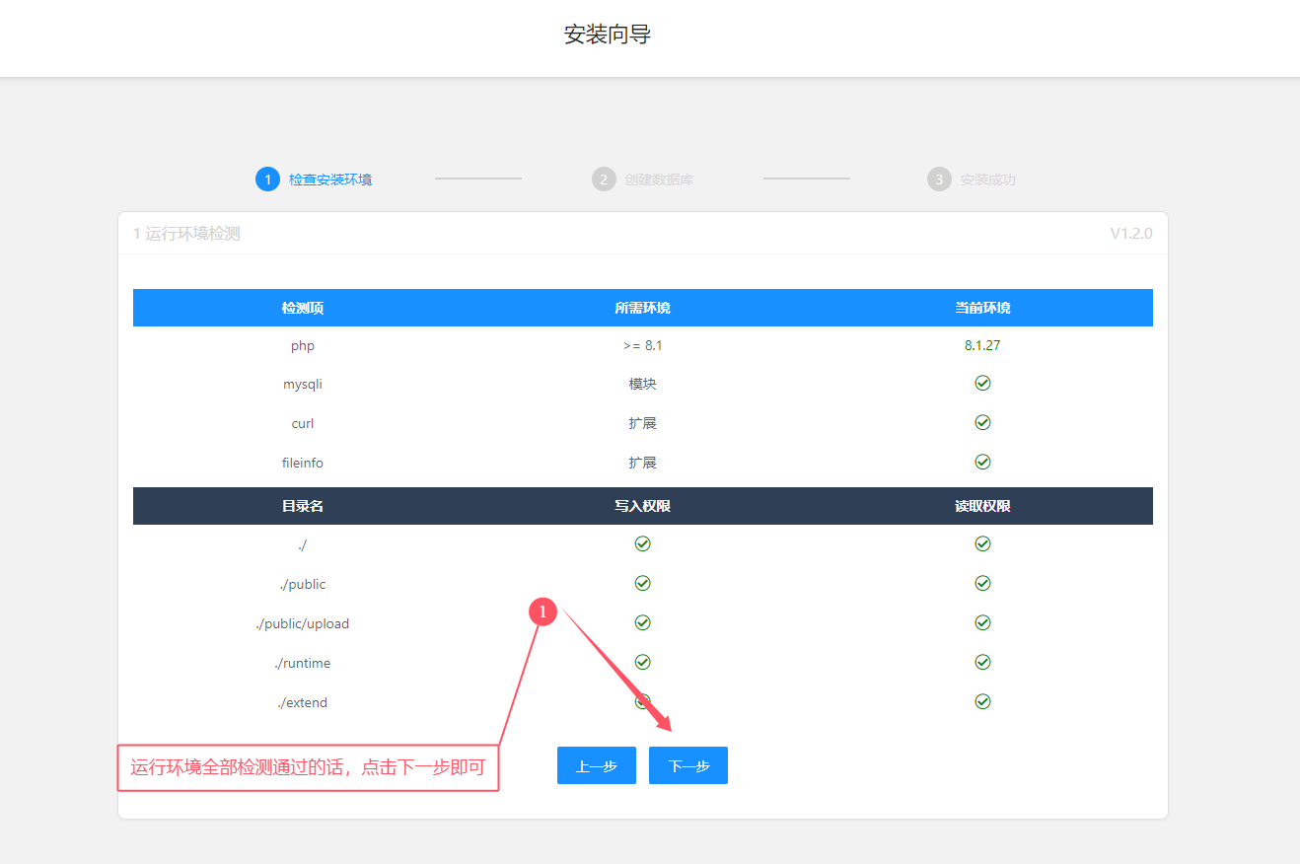This screenshot has height=864, width=1300.
Task: Click the ./public/upload directory name
Action: (303, 623)
